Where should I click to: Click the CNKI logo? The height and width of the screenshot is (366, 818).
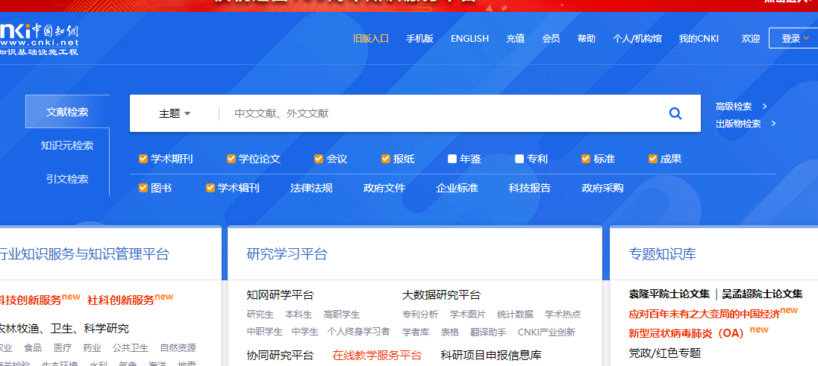(39, 39)
